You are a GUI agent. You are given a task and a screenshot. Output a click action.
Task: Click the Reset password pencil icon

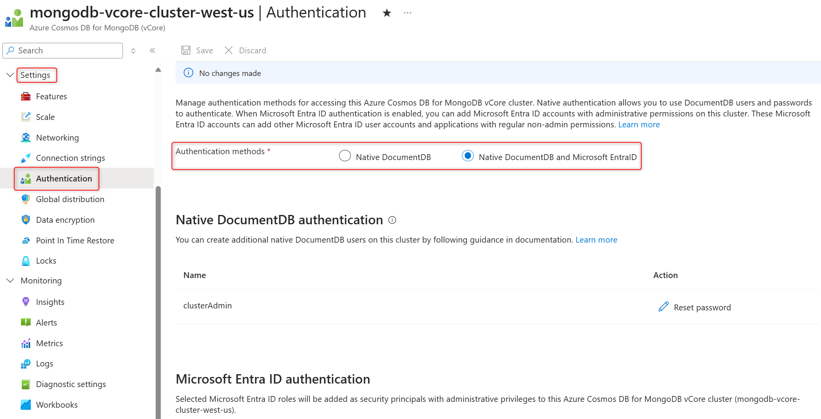663,307
